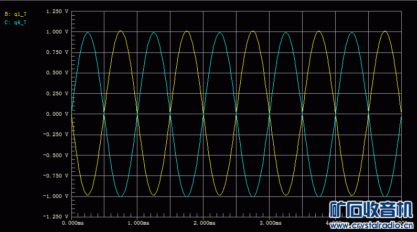The image size is (417, 232).
Task: Click the 1.250 V axis label
Action: tap(57, 12)
